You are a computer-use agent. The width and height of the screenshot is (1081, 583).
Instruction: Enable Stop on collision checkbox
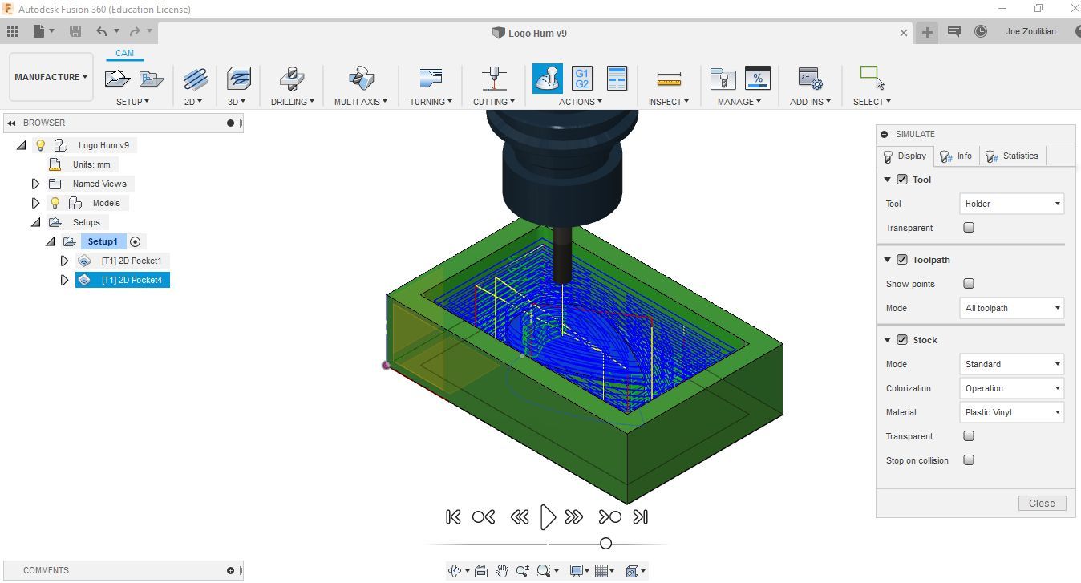pos(969,460)
